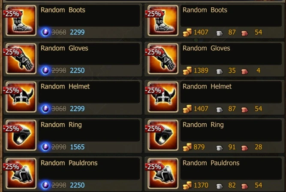286x192 pixels.
Task: Click the Random Pauldrons title with gem price
Action: pos(69,163)
